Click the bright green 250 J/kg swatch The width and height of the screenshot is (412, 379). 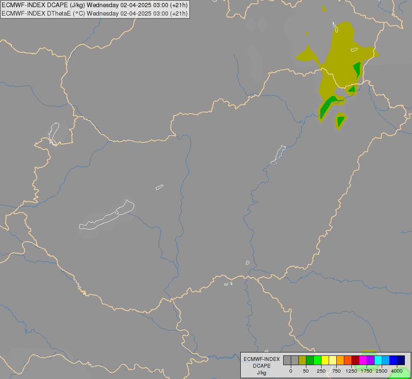[x=317, y=360]
